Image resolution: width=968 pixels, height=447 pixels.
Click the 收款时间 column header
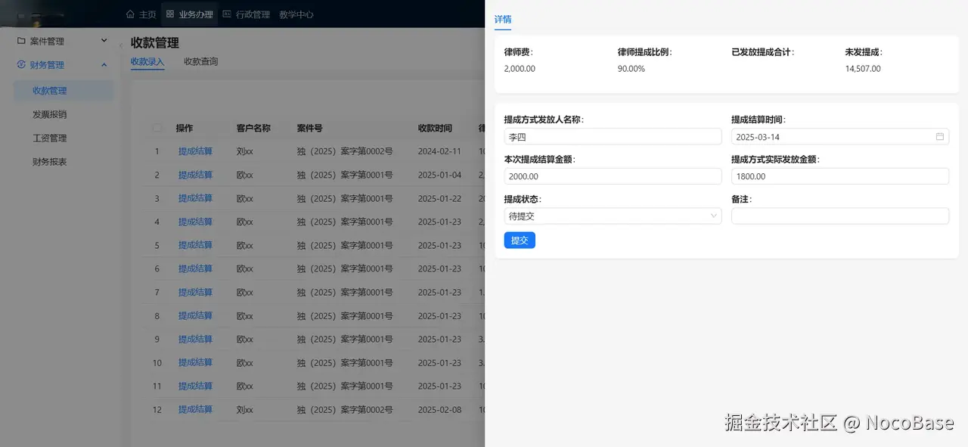[435, 129]
